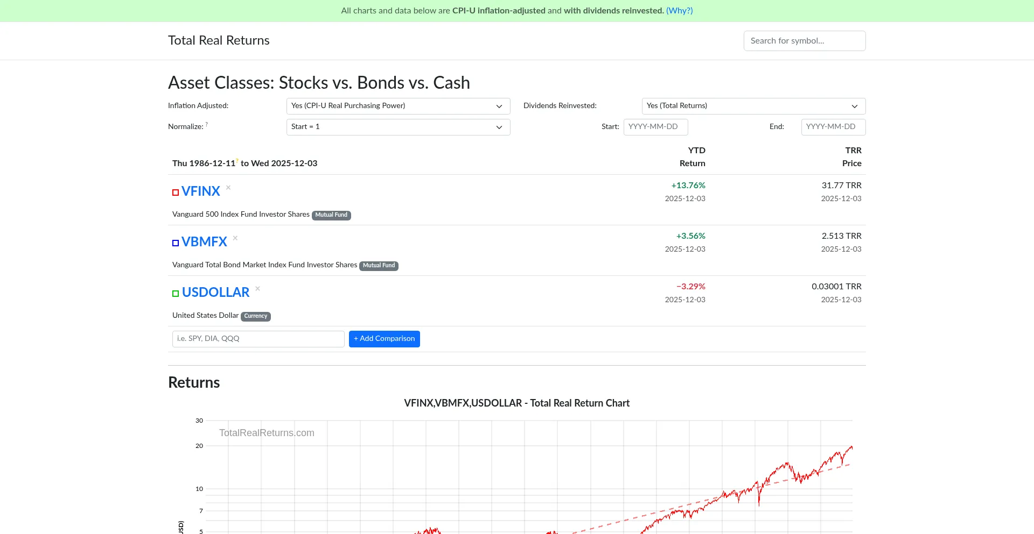The image size is (1034, 534).
Task: Open the USDOLLAR symbol link
Action: click(215, 293)
